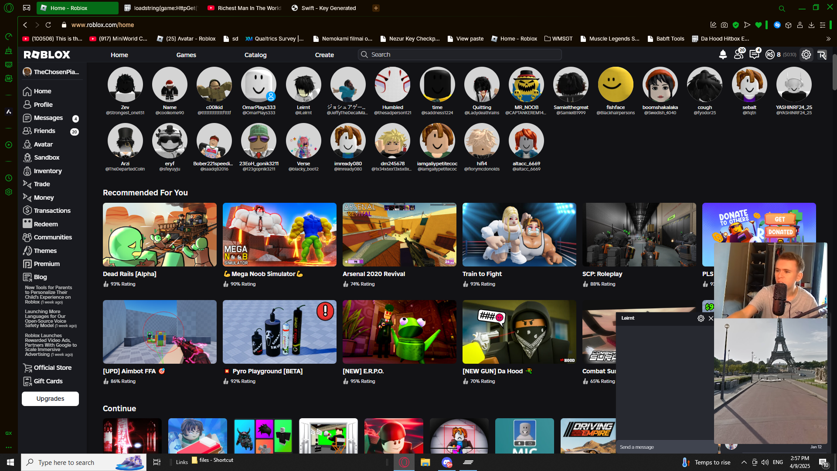Open Pyro Playground [BETA] game thumbnail
This screenshot has height=471, width=837.
[x=279, y=332]
